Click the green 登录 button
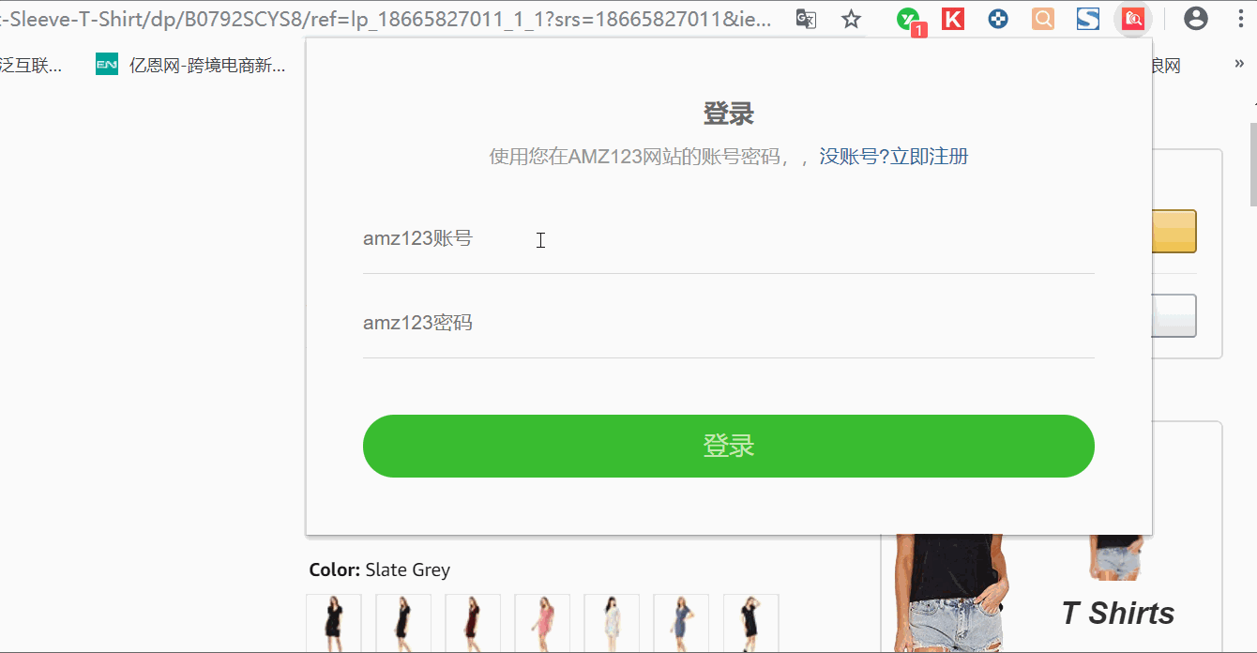This screenshot has width=1257, height=653. click(x=729, y=446)
